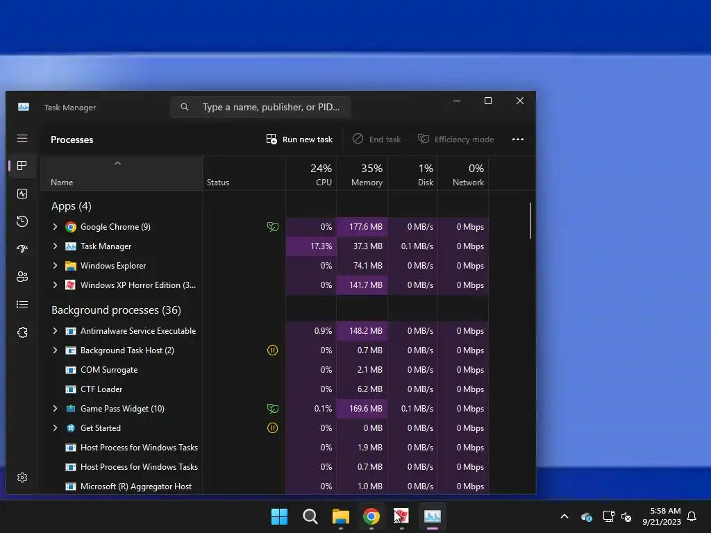Click the End task button

377,139
